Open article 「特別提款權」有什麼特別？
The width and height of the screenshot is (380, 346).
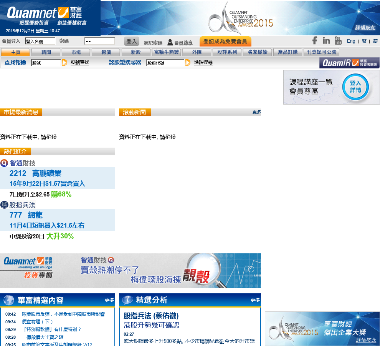(51, 329)
